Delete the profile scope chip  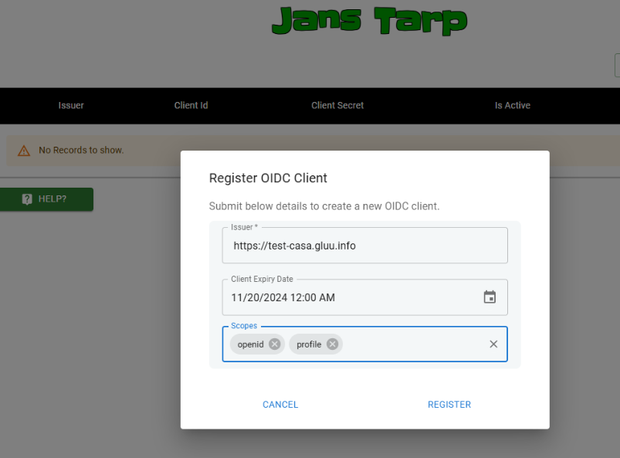(332, 344)
